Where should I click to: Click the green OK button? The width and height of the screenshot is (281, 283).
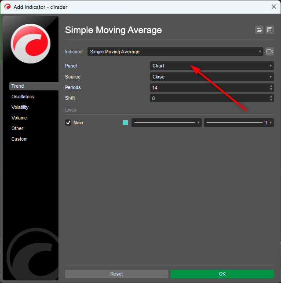223,274
